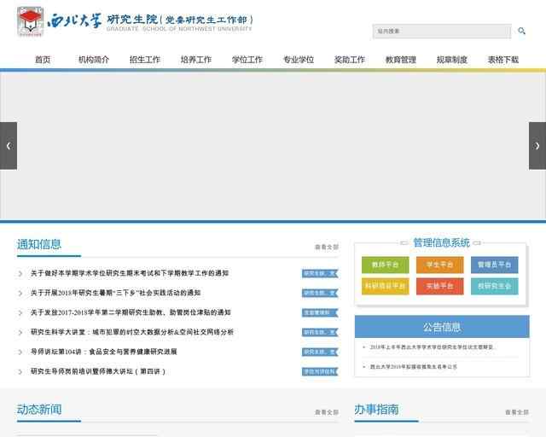Click the 动态新闻 section heading
Screen dimensions: 546x437
[39, 410]
